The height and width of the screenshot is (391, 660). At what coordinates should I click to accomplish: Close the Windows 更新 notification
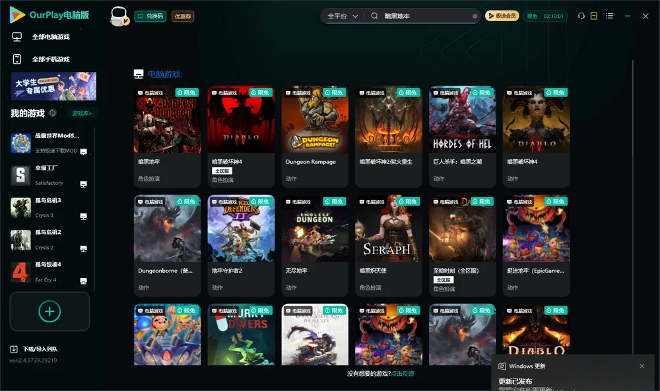(642, 366)
